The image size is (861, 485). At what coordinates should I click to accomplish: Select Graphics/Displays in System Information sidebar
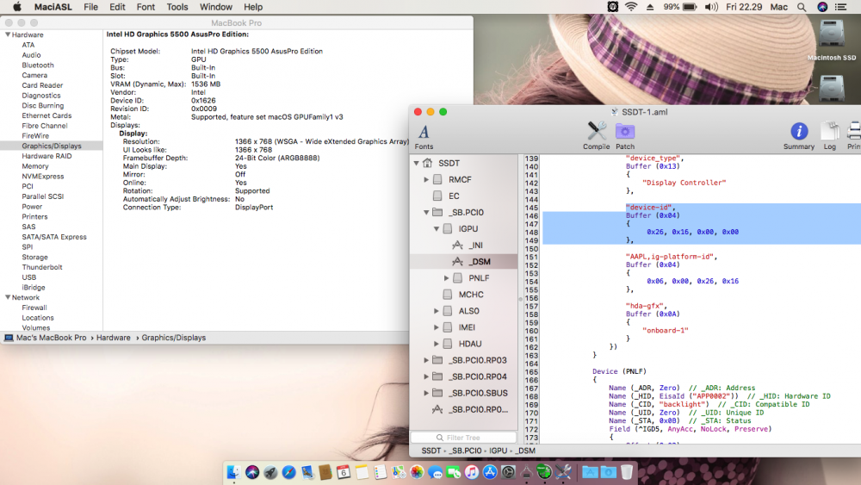(x=51, y=146)
